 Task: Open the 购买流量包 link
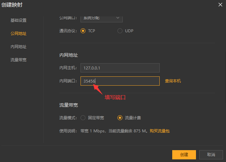tap(160, 131)
